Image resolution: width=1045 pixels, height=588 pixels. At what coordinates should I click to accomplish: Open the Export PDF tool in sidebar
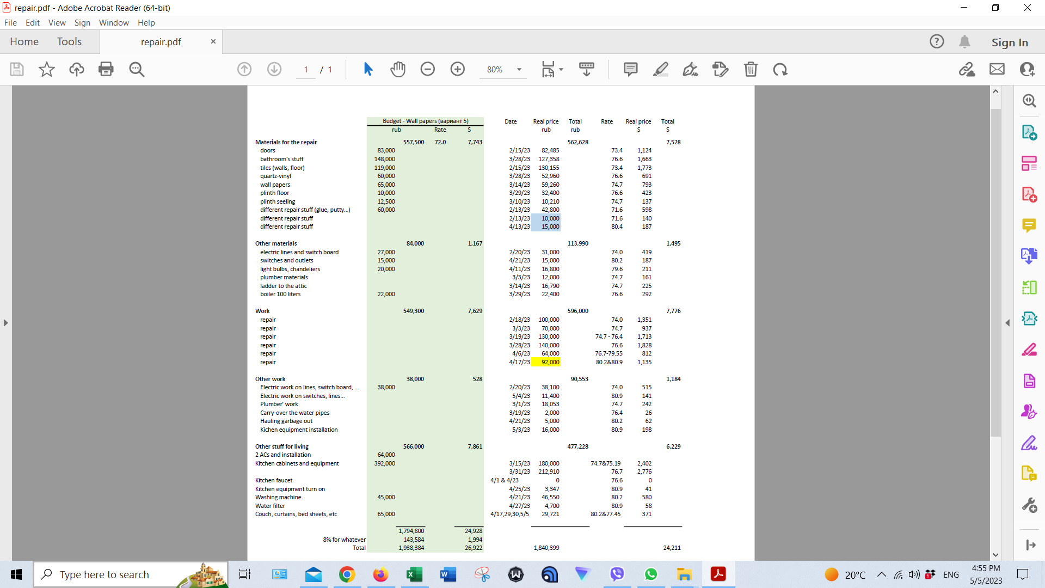point(1029,132)
